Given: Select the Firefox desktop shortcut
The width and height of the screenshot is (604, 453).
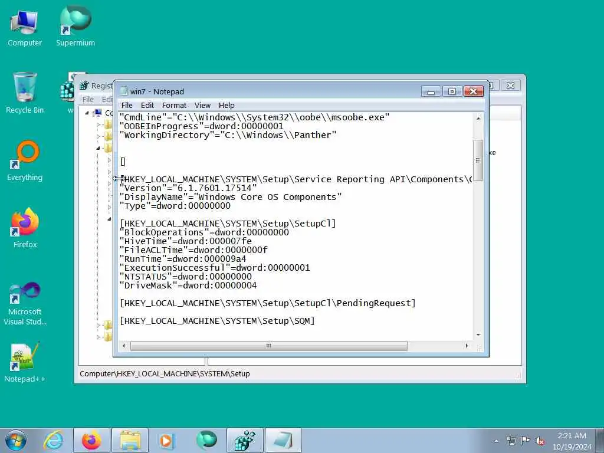Looking at the screenshot, I should pyautogui.click(x=25, y=228).
